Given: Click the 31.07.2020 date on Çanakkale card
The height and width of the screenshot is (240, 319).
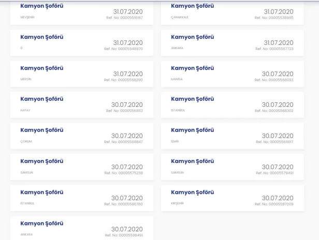Looking at the screenshot, I should coord(279,11).
